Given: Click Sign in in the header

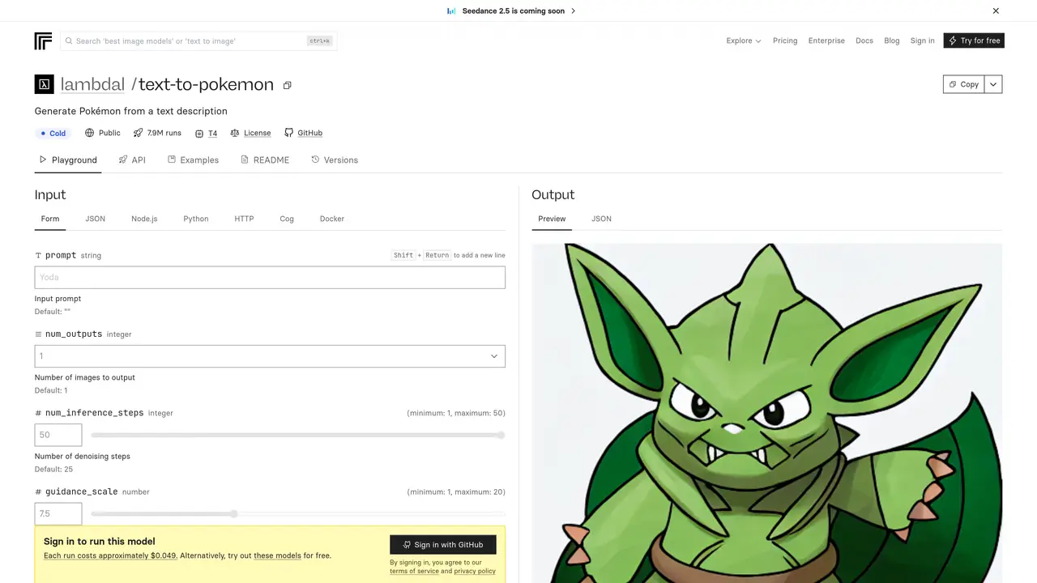Looking at the screenshot, I should [922, 40].
